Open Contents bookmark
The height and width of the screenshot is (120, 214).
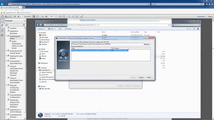coord(13,28)
